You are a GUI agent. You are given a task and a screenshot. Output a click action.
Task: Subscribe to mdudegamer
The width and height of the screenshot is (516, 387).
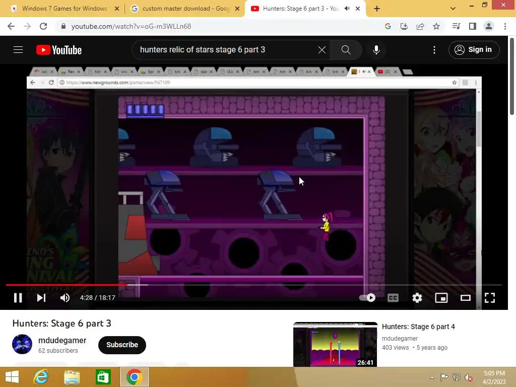122,345
